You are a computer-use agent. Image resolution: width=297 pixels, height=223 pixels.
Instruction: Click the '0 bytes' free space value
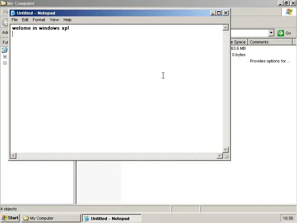[x=239, y=55]
